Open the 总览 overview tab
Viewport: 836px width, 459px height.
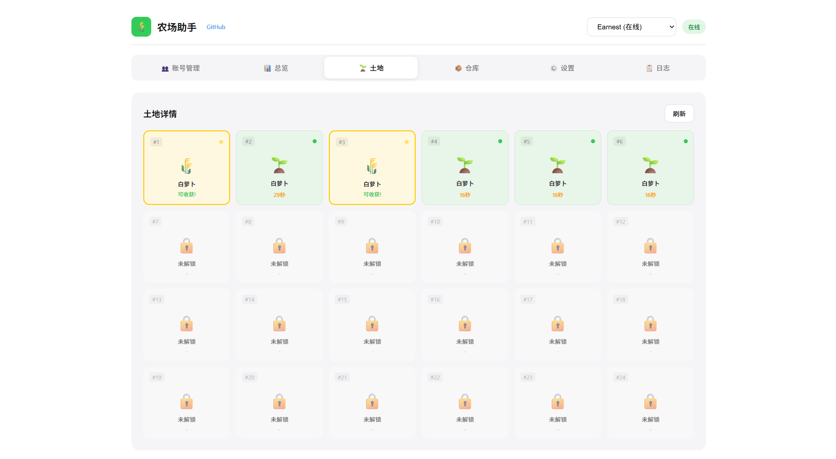coord(276,68)
